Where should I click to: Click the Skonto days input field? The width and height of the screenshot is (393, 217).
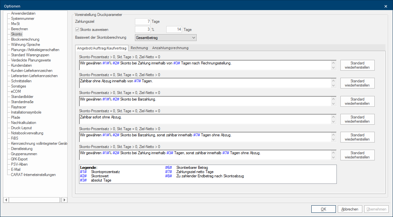pyautogui.click(x=174, y=30)
